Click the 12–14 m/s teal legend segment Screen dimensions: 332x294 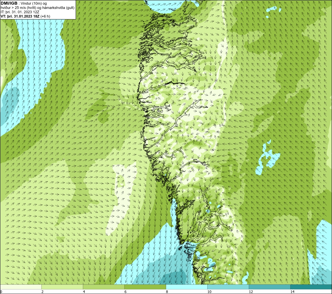tap(270, 287)
